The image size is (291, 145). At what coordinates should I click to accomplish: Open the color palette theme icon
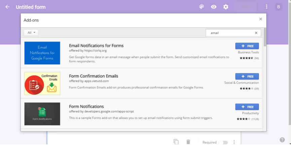pos(202,7)
